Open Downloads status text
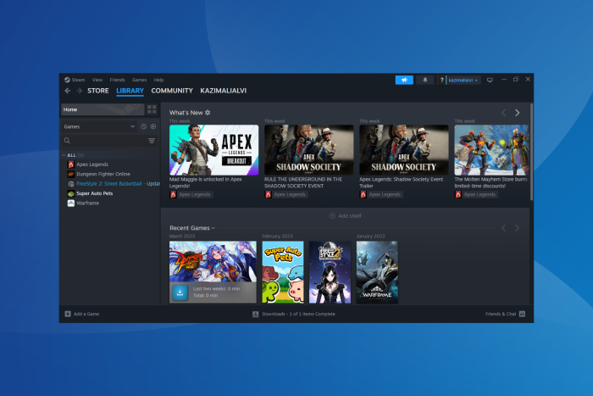This screenshot has width=593, height=396. [298, 314]
